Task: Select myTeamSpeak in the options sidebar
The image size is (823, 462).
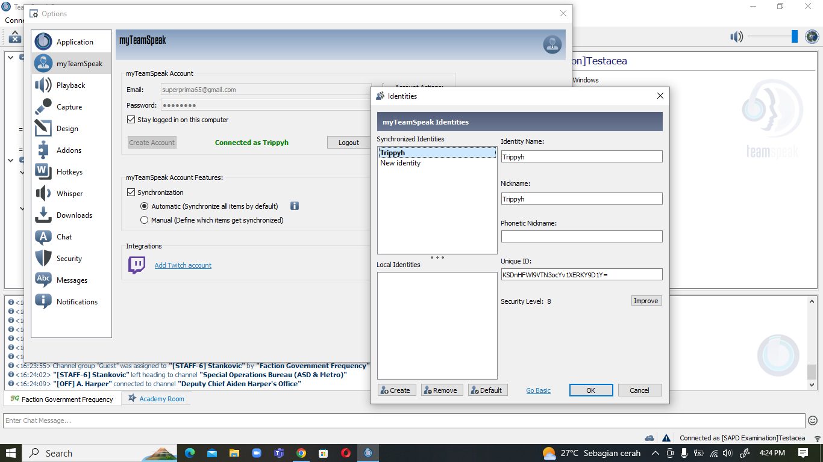Action: [72, 63]
